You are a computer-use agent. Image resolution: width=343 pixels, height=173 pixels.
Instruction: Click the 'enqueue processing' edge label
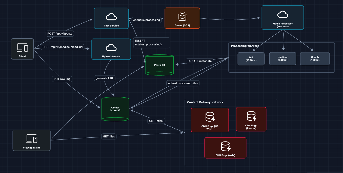(x=147, y=20)
